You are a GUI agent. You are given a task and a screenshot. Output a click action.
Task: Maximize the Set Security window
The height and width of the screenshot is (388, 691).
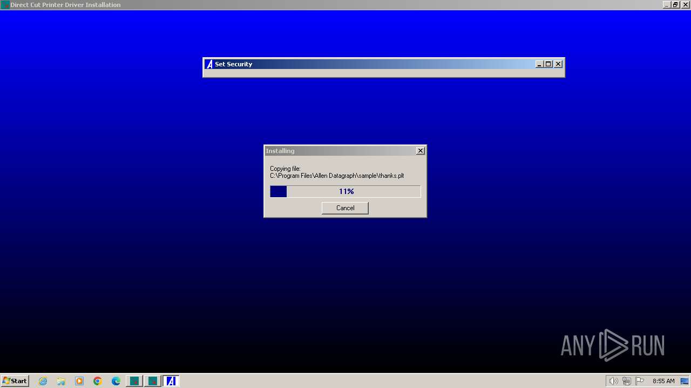click(x=548, y=64)
